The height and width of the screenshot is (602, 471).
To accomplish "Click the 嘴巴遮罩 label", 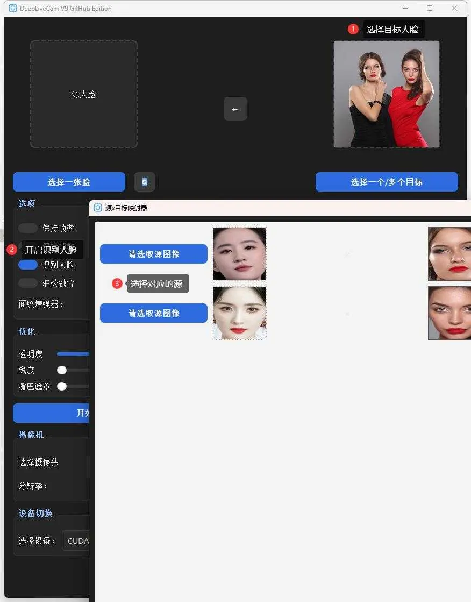I will pos(34,386).
